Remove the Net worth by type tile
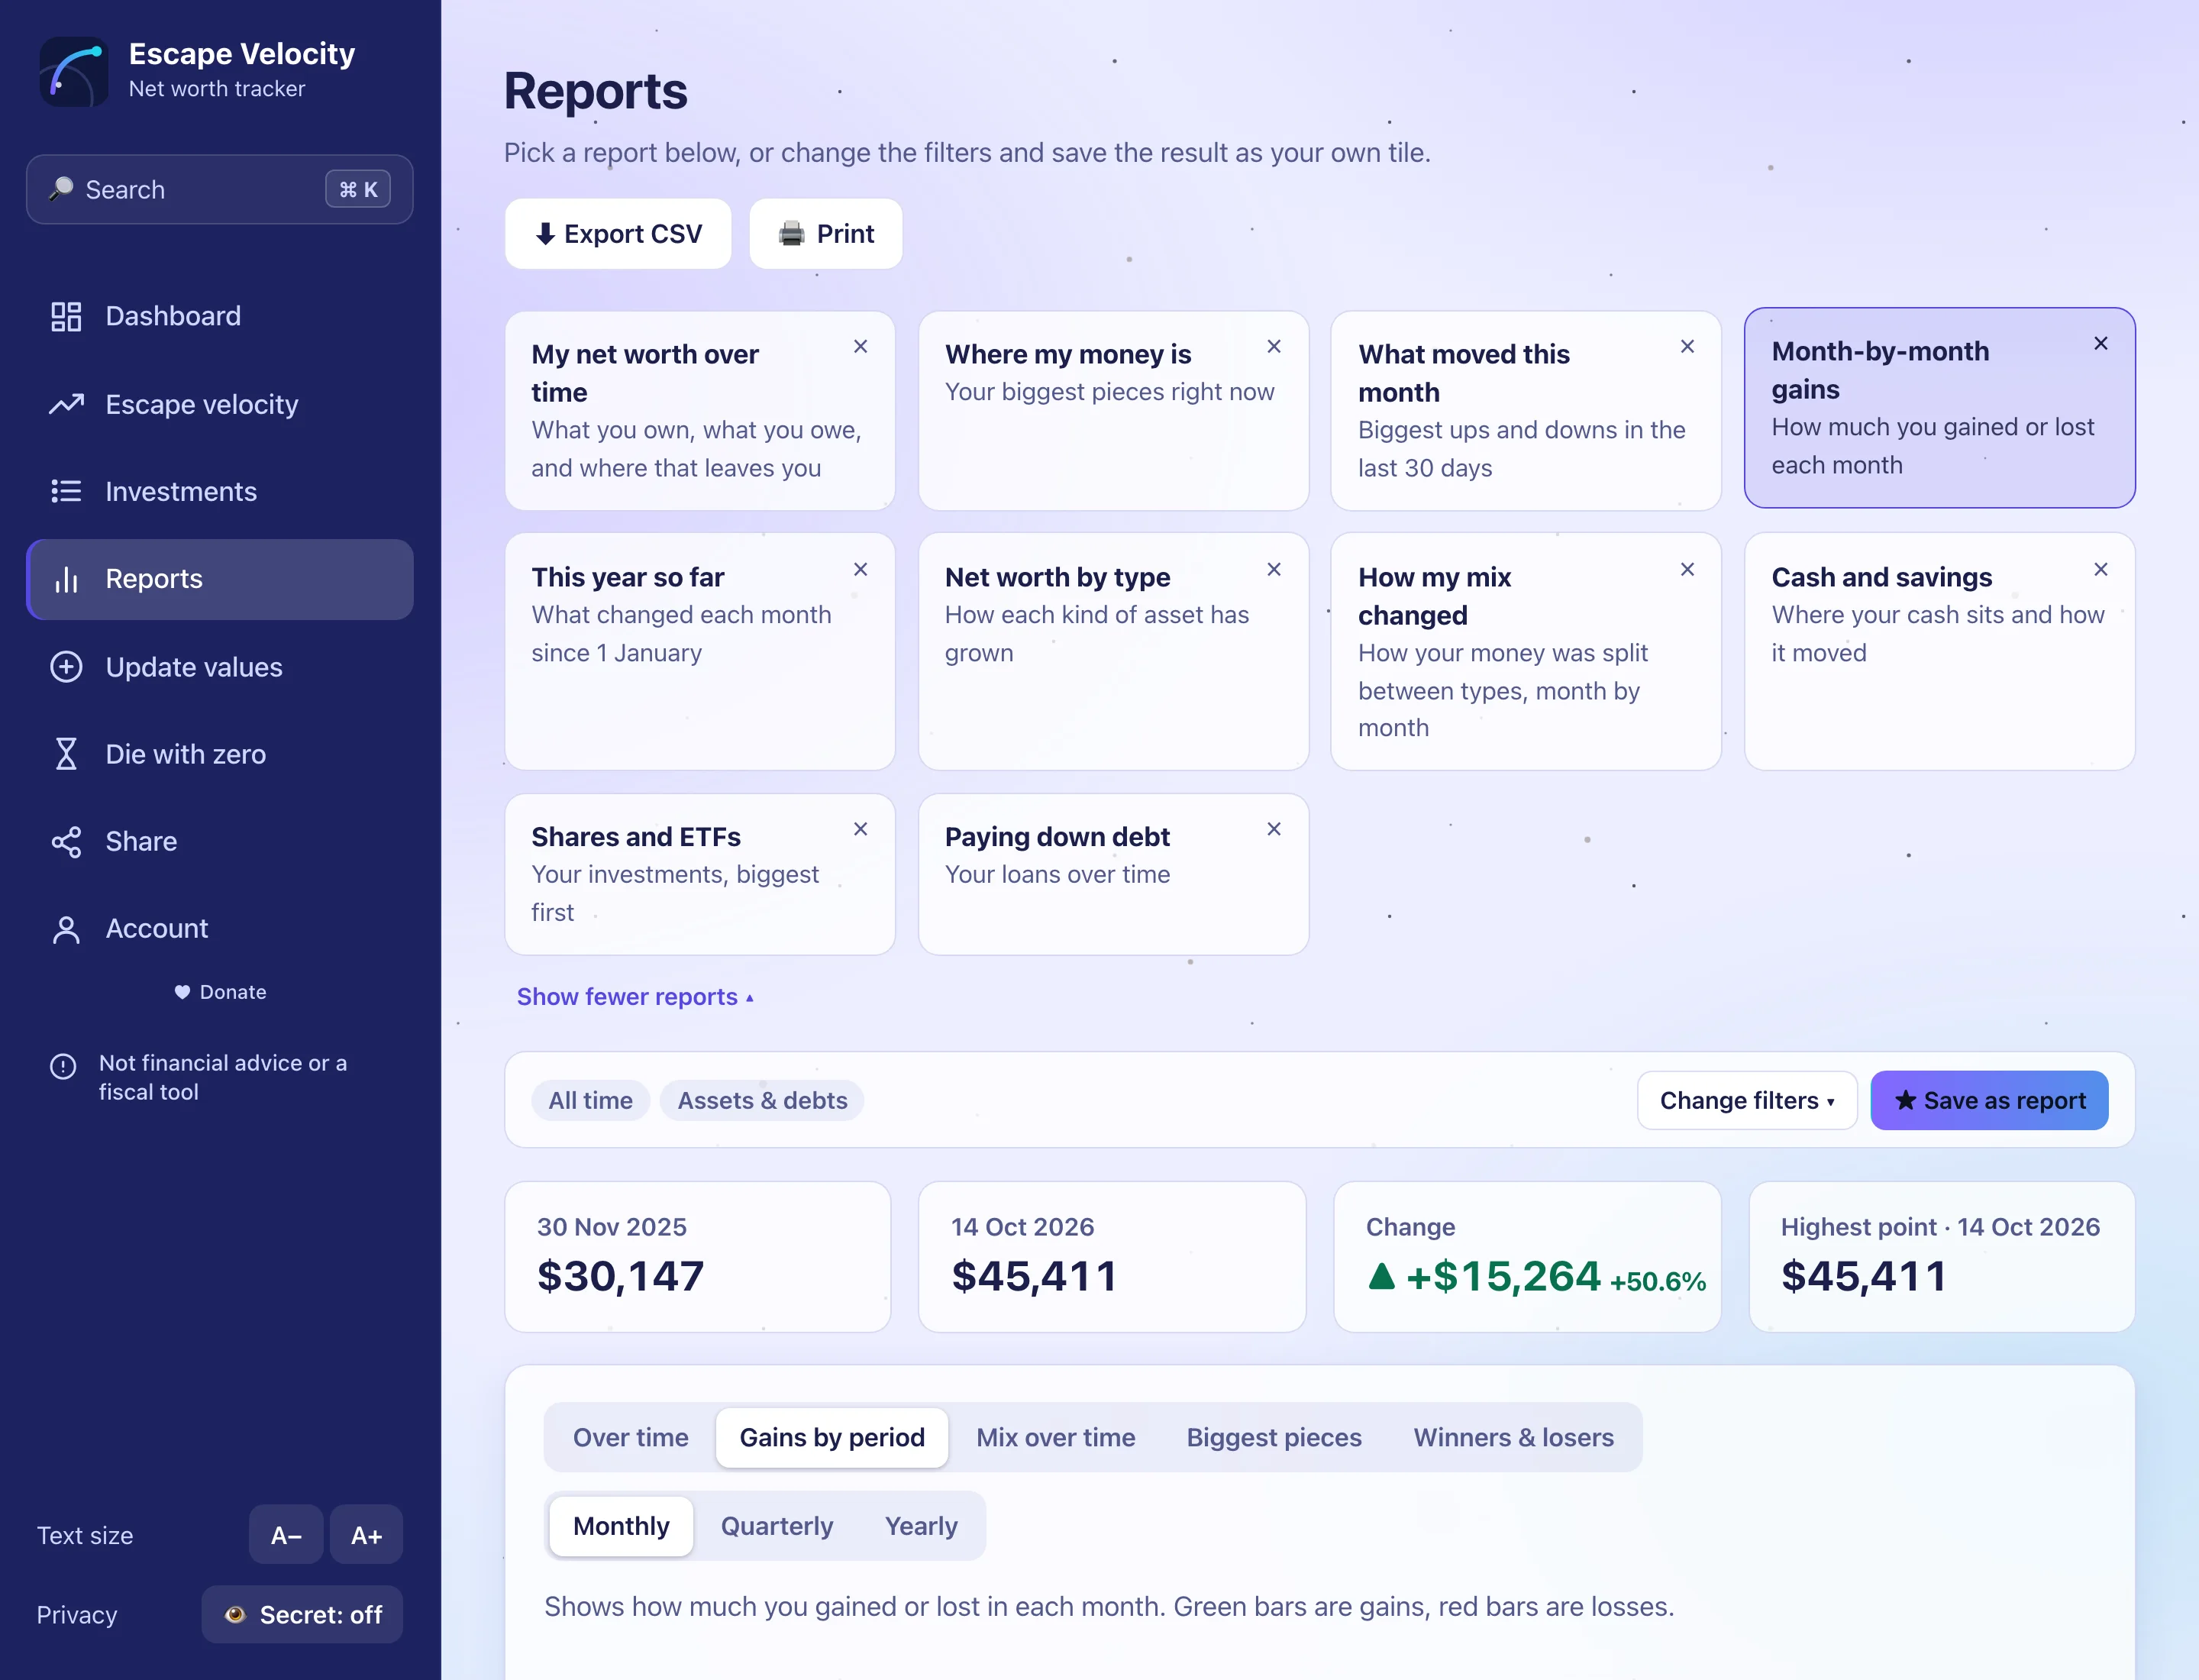This screenshot has height=1680, width=2199. [1274, 570]
